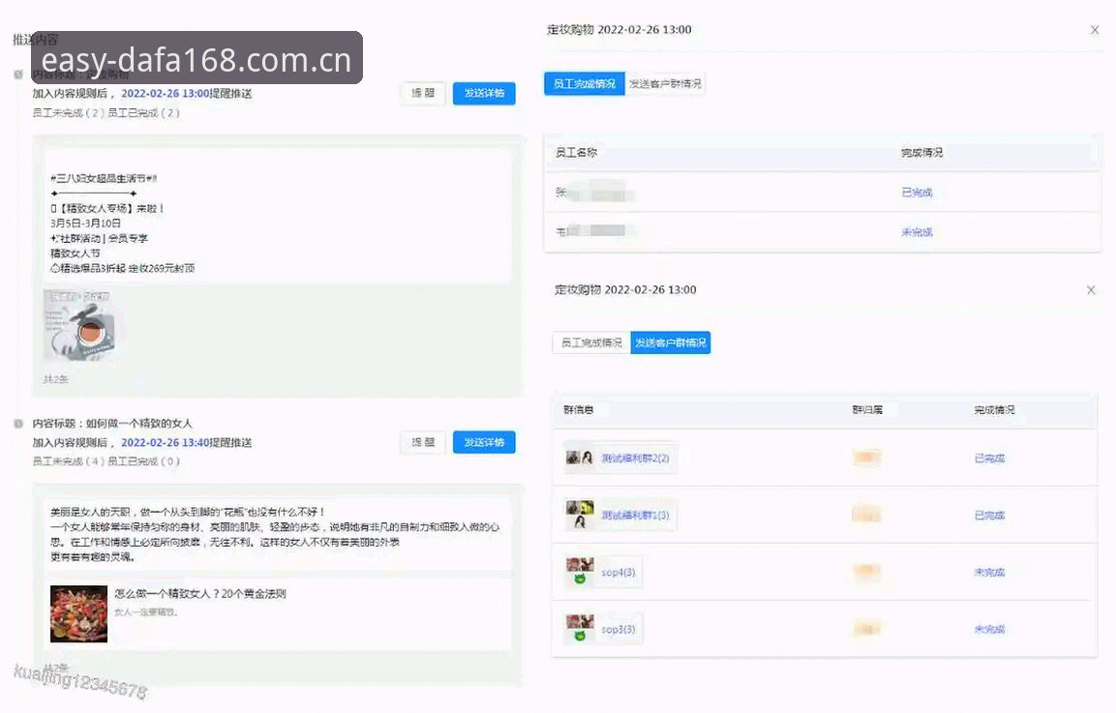Click text 员工未完成 ( 4 ) 员工已完成 ( 0 )
This screenshot has height=713, width=1116.
(x=106, y=461)
